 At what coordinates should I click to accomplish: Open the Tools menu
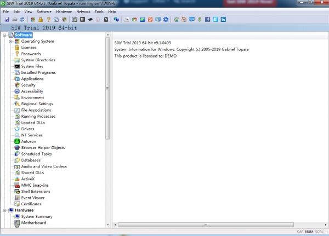pos(99,11)
